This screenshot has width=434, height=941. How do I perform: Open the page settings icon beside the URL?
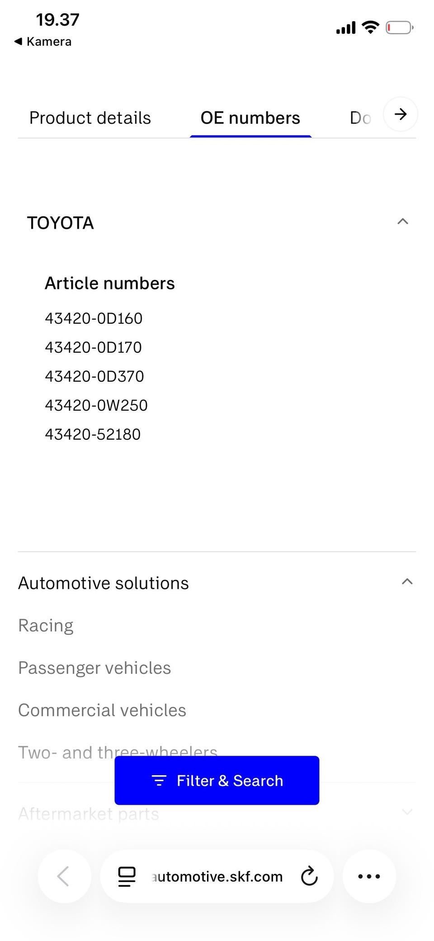click(x=127, y=876)
